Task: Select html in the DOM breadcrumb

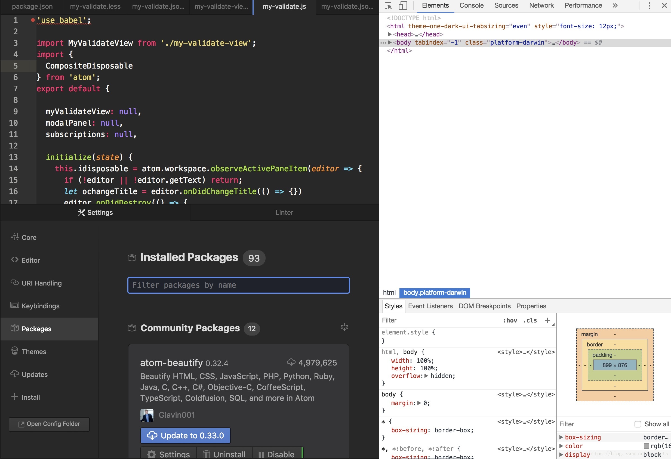Action: click(x=389, y=293)
